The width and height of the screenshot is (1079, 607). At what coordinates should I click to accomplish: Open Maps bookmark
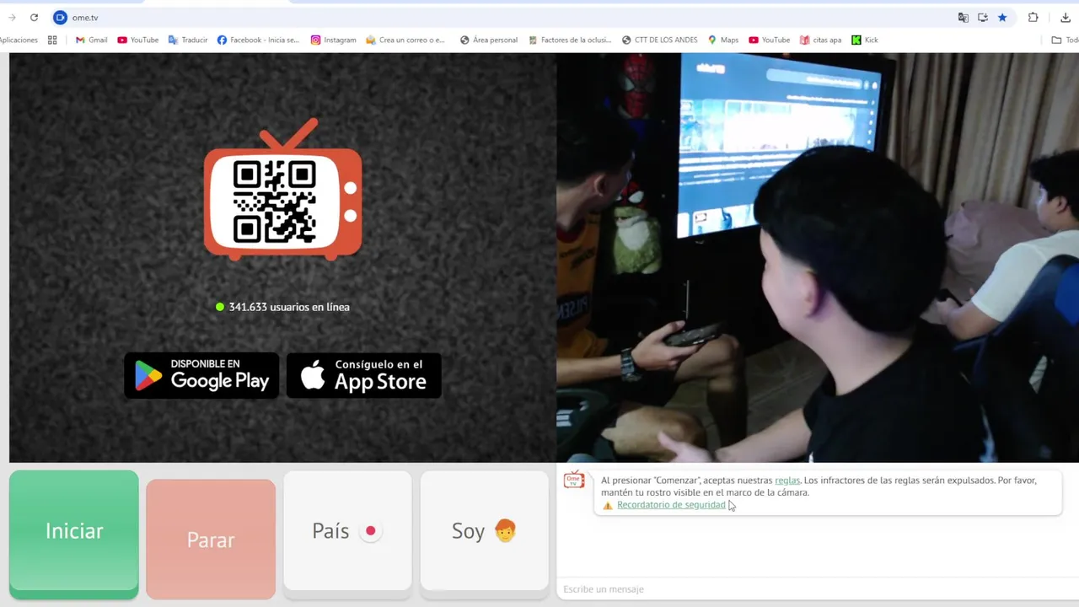[x=723, y=40]
